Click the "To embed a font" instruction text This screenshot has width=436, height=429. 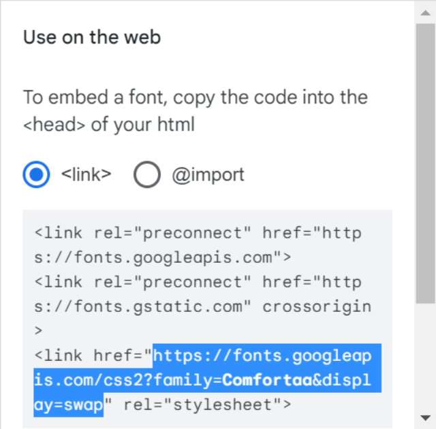(196, 97)
